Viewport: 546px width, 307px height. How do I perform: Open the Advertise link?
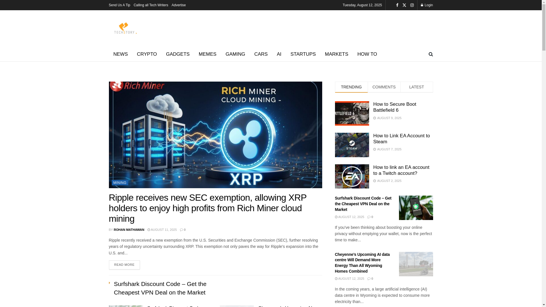coord(179,5)
